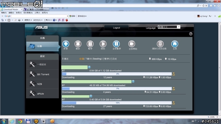Click the browser vertical scrollbar
The image size is (221, 124).
click(220, 69)
